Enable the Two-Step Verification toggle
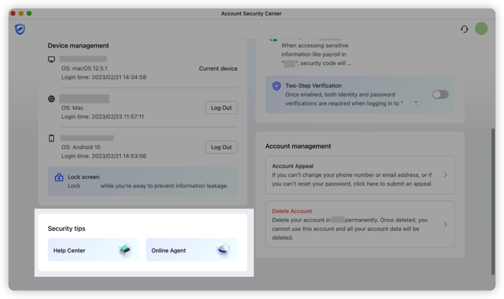Screen dimensions: 504x299 coord(440,94)
